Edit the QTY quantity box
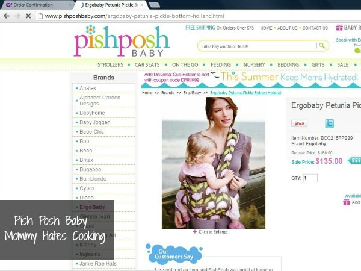Viewport: 361px width, 271px height. [310, 178]
